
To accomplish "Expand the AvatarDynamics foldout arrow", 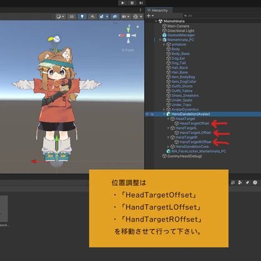I will tap(164, 109).
